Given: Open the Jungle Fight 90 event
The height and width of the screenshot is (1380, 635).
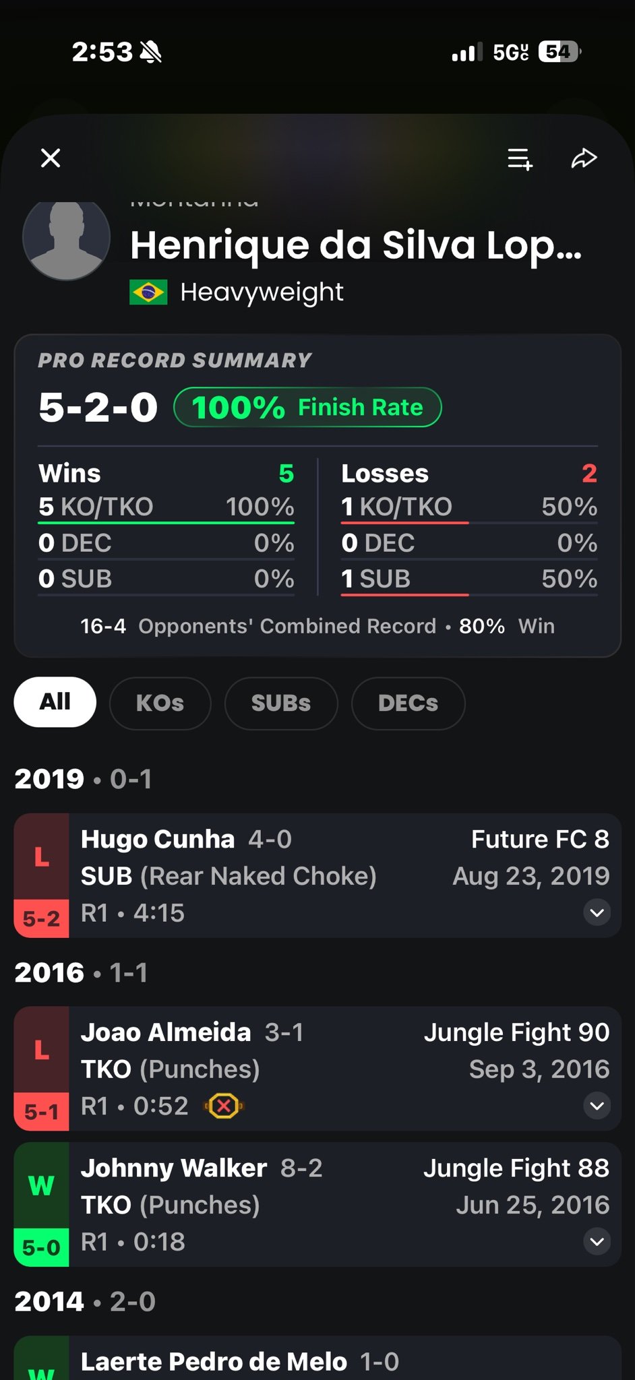Looking at the screenshot, I should pyautogui.click(x=516, y=1032).
